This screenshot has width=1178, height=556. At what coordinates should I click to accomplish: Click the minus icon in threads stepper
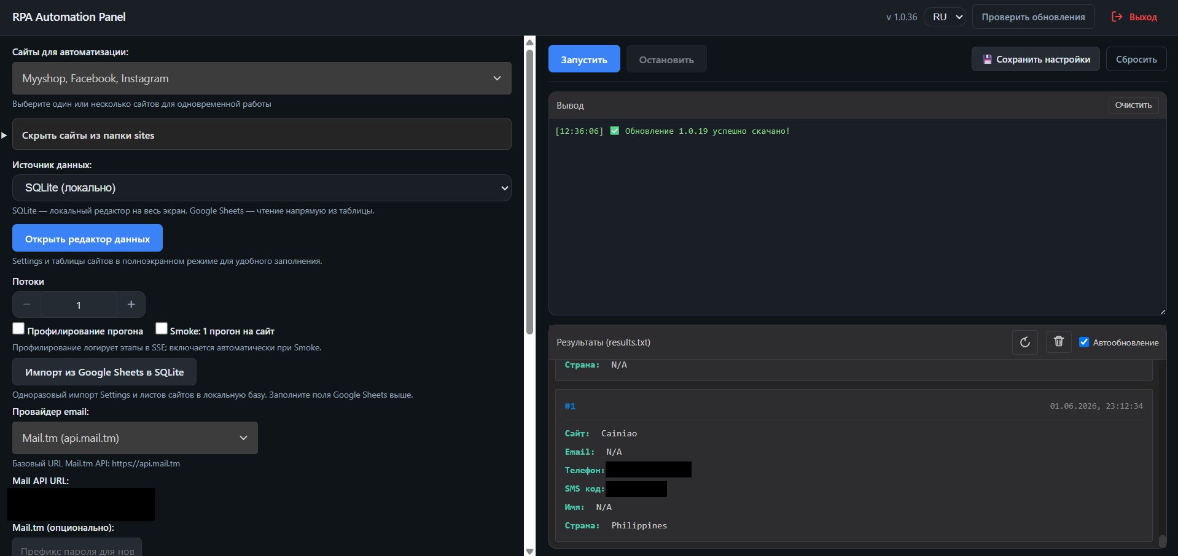pyautogui.click(x=27, y=304)
